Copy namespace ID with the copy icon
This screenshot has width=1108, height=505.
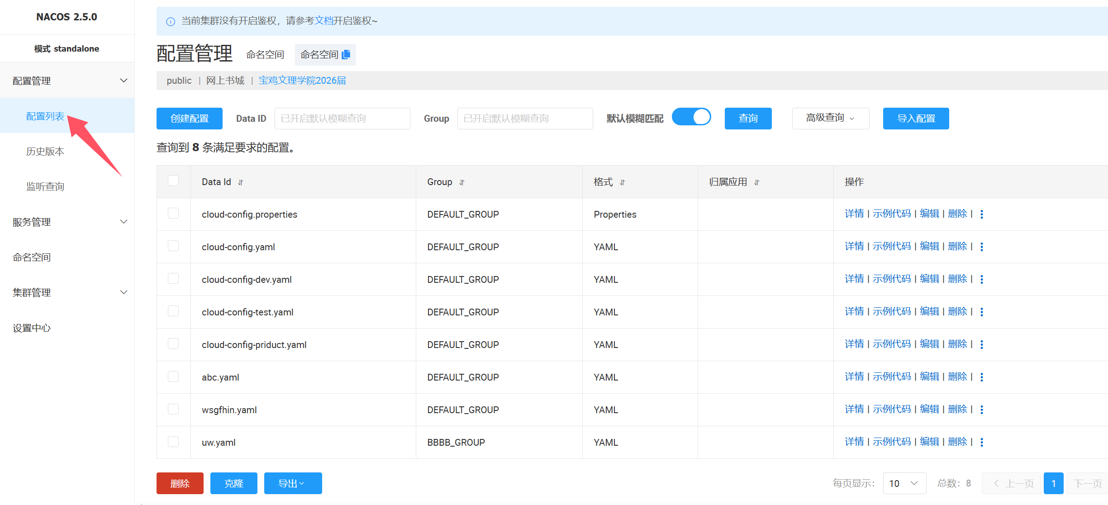(346, 54)
